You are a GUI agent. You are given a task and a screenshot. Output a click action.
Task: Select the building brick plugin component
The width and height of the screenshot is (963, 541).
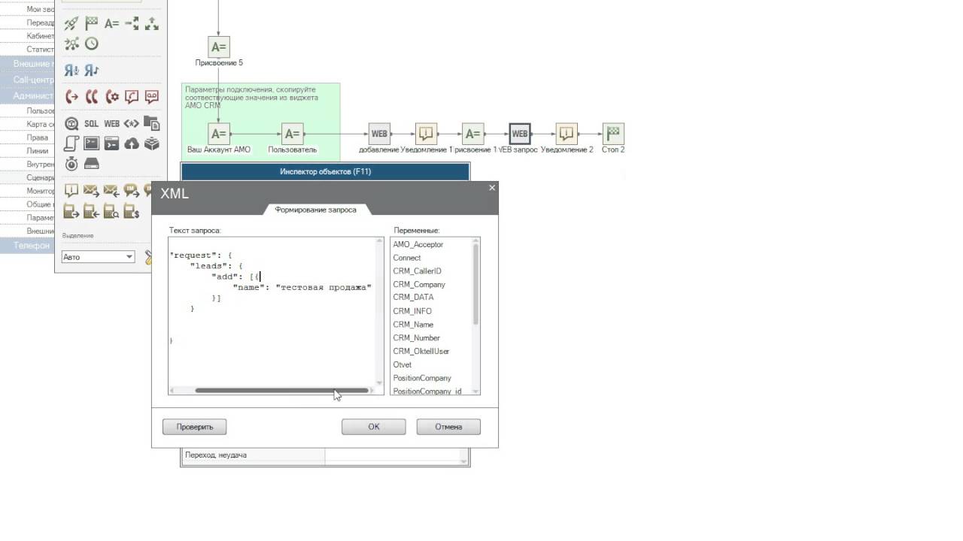tap(152, 143)
